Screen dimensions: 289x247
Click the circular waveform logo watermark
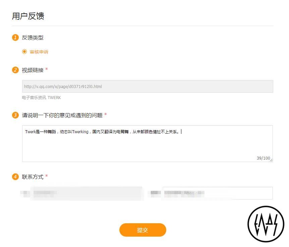[x=266, y=224]
